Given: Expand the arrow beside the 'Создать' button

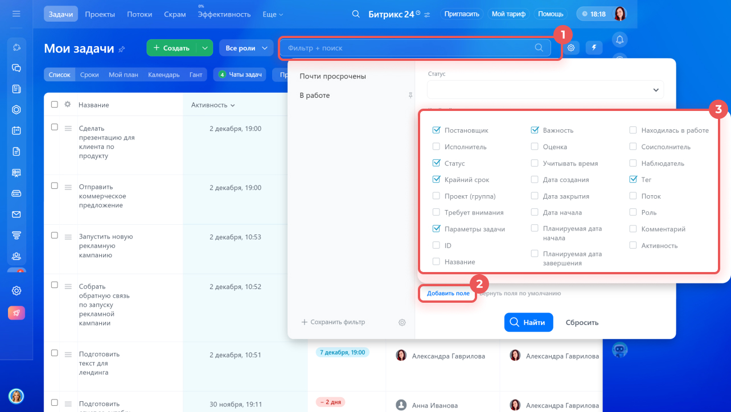Looking at the screenshot, I should [x=204, y=48].
